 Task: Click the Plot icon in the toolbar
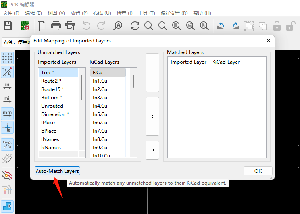[70, 26]
